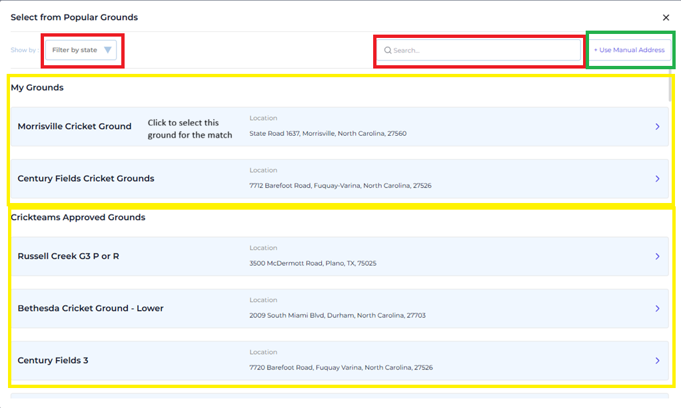Image resolution: width=681 pixels, height=408 pixels.
Task: Click the Crickteams Approved Grounds heading
Action: (x=78, y=217)
